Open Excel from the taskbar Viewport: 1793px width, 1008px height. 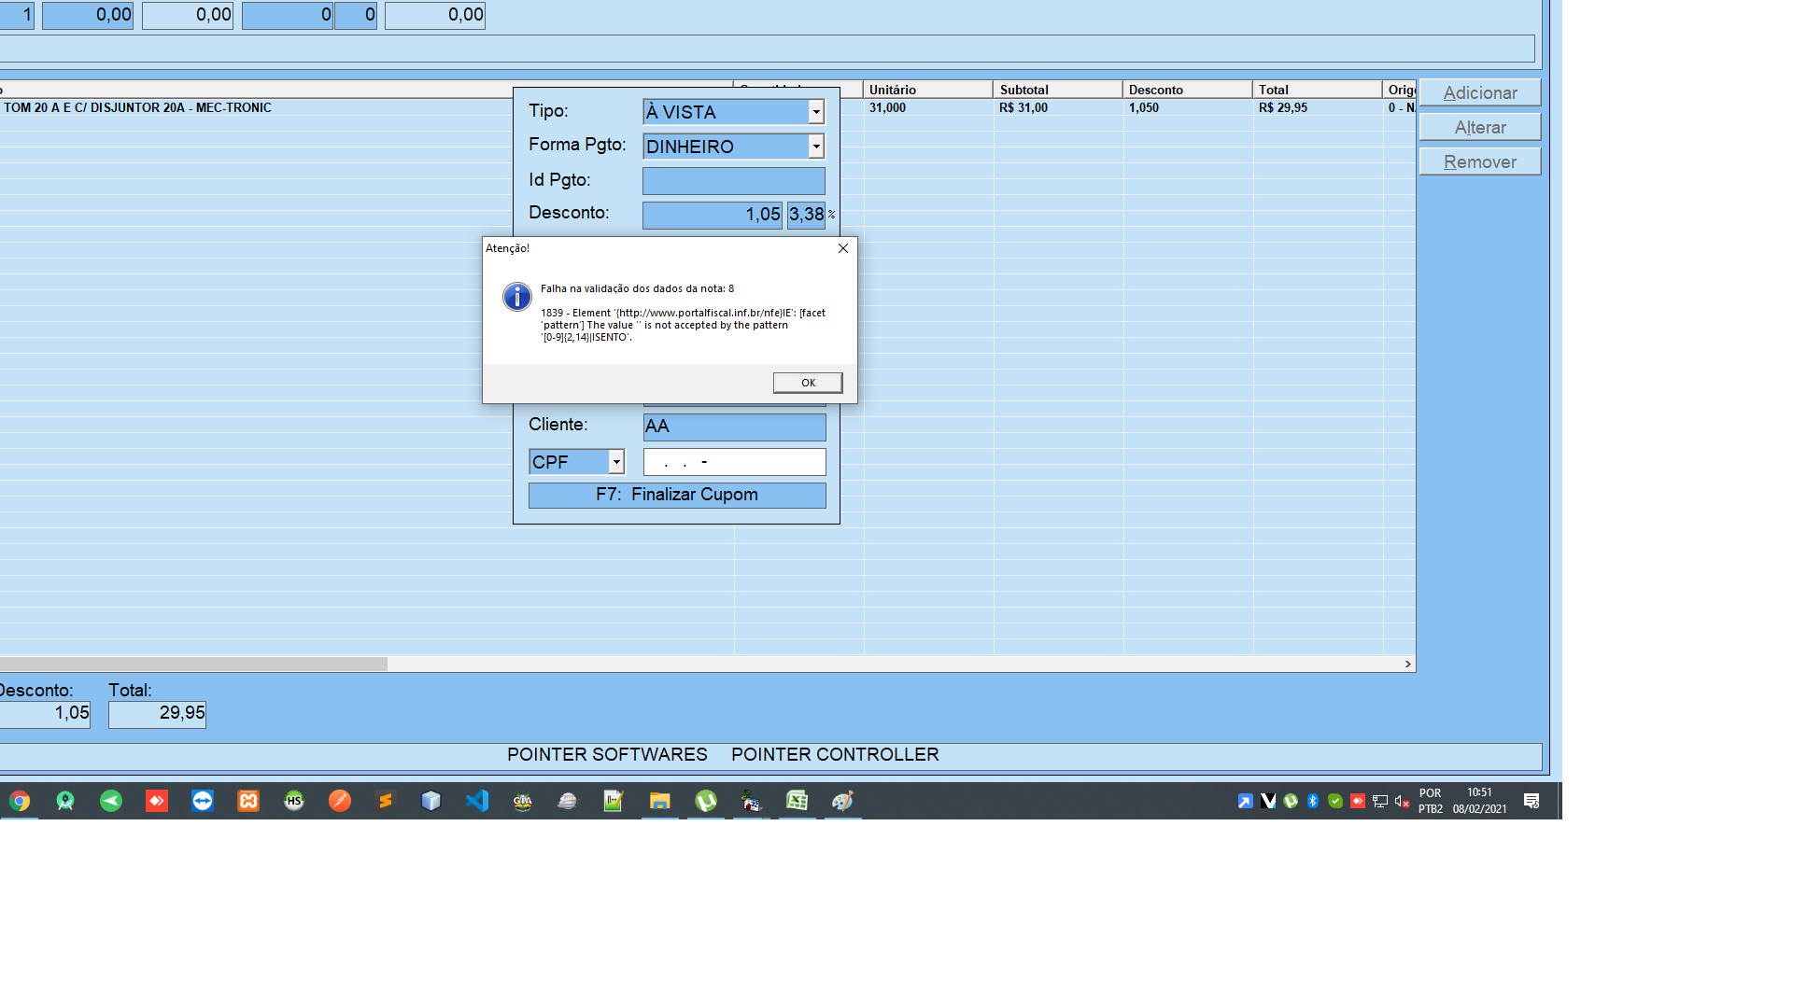(x=798, y=801)
